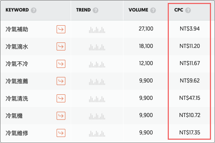
Task: View trend chart for 冷氣機
Action: [x=97, y=116]
